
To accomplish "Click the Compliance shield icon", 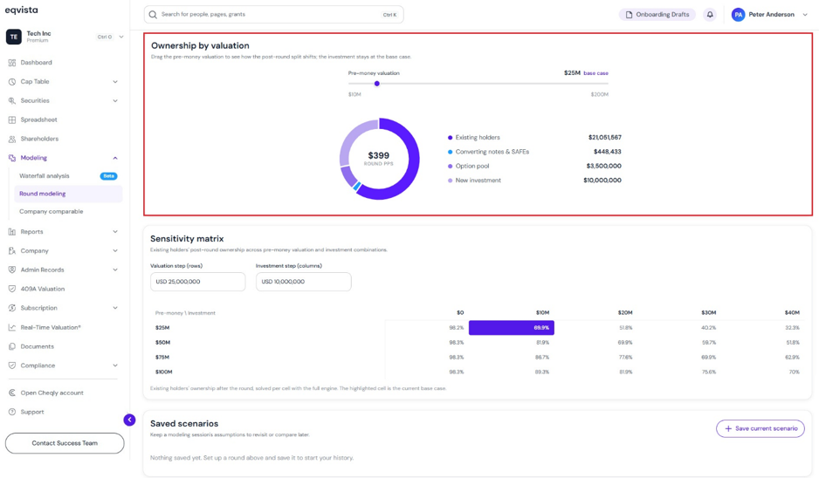I will point(12,365).
